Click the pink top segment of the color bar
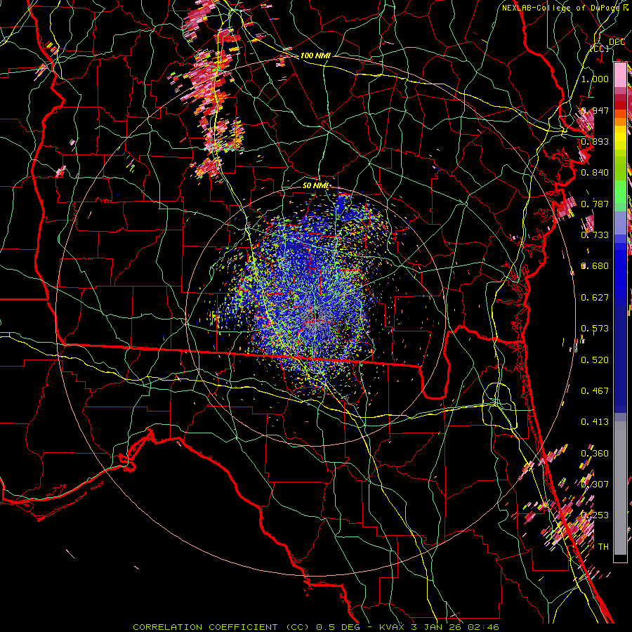The height and width of the screenshot is (632, 632). point(620,75)
